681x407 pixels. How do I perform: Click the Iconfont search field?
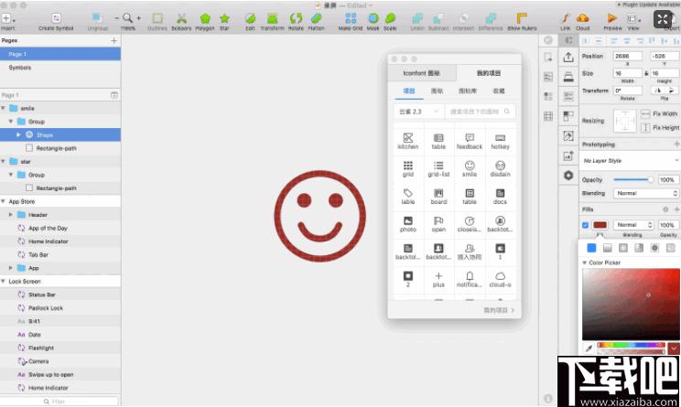click(480, 112)
